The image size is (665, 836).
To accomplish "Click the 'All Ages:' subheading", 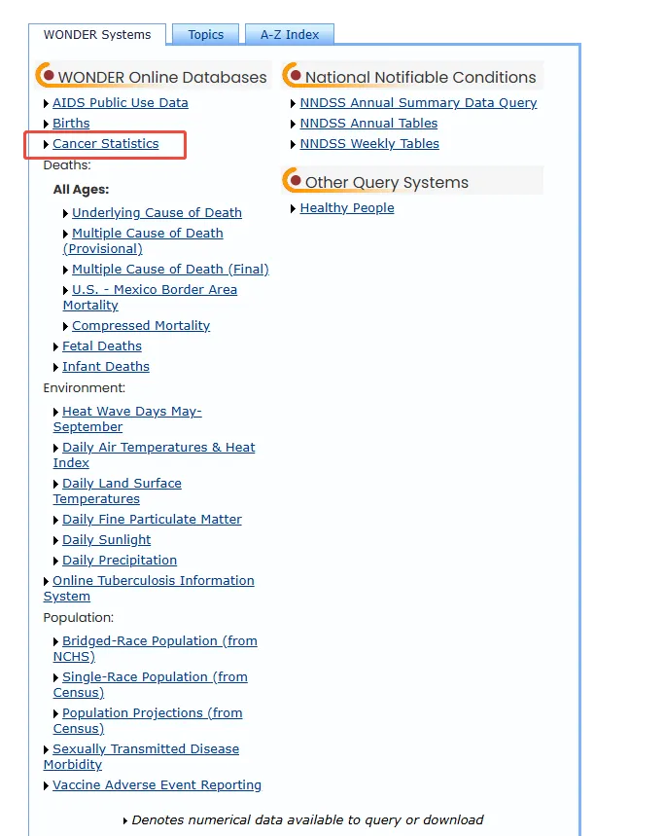I will pos(81,189).
